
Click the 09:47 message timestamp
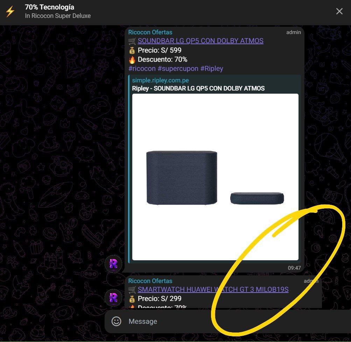pos(294,268)
